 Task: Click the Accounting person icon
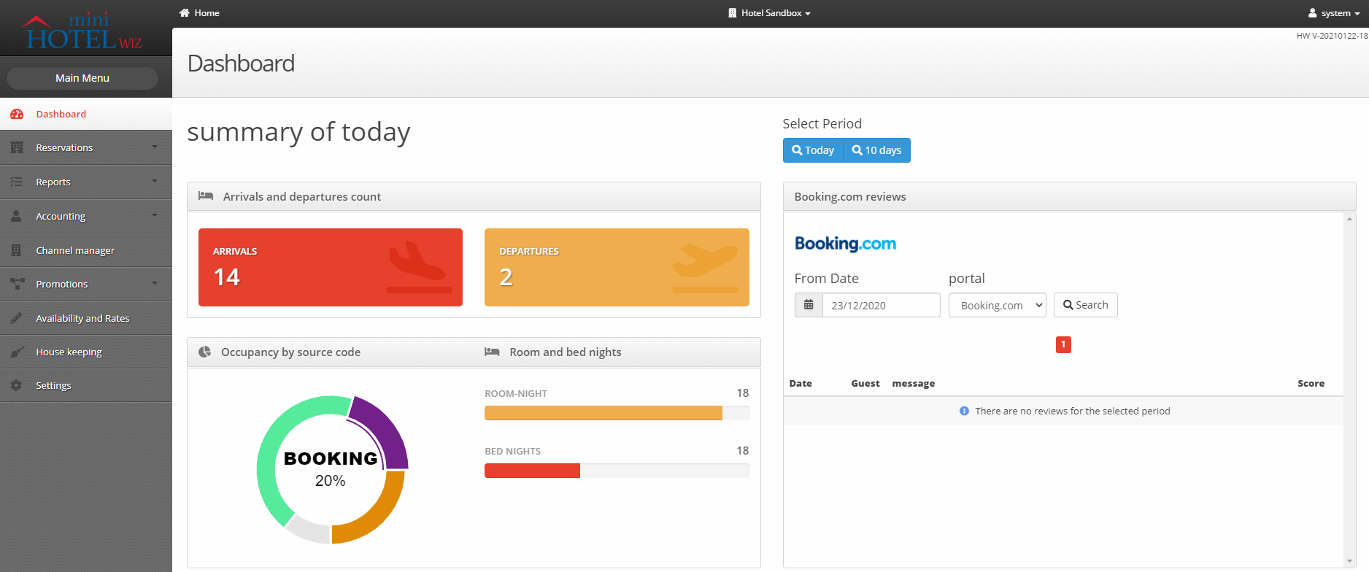tap(17, 216)
